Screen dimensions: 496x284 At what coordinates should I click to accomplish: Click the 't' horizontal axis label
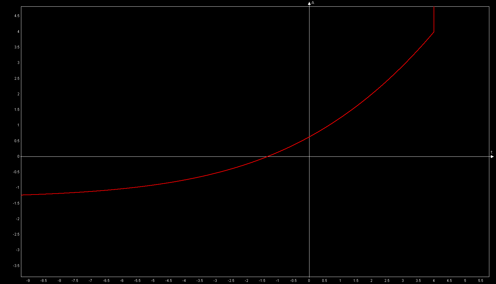coord(491,152)
